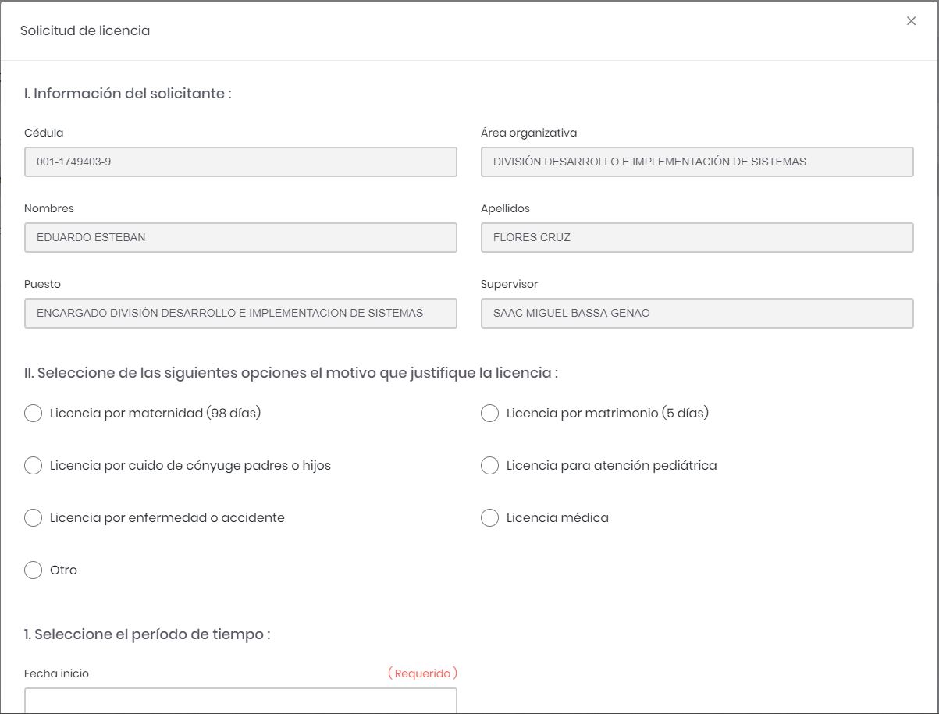Screen dimensions: 939x714
Task: Click the Supervisor field
Action: [697, 314]
